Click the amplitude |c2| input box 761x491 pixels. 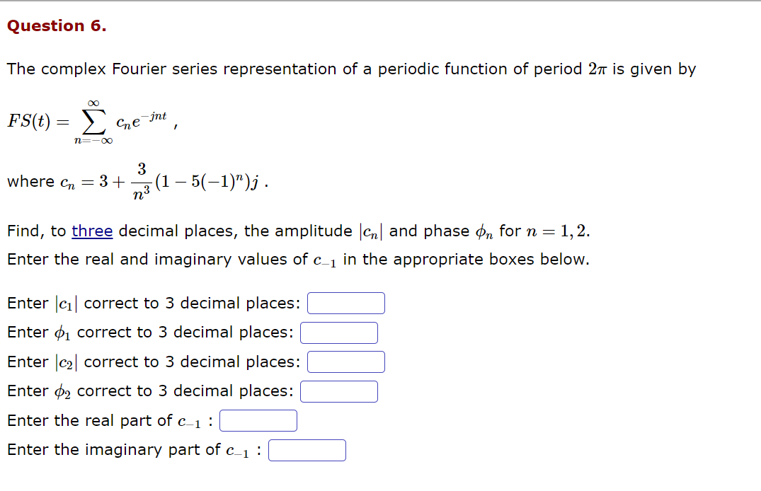[345, 362]
